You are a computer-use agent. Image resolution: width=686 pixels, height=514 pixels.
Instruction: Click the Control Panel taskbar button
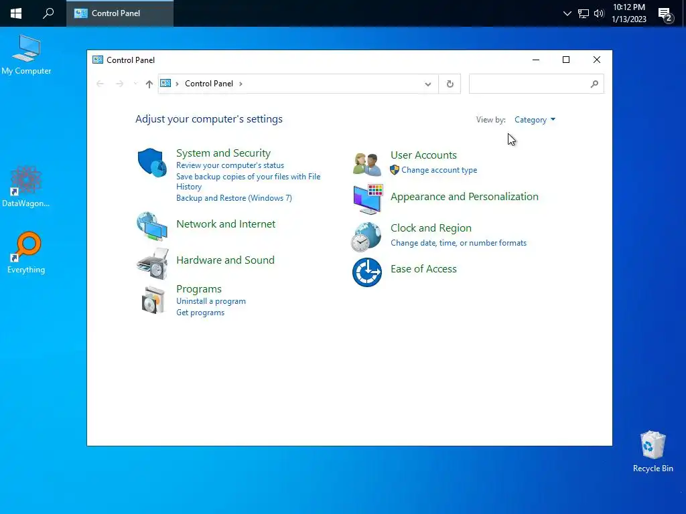120,13
